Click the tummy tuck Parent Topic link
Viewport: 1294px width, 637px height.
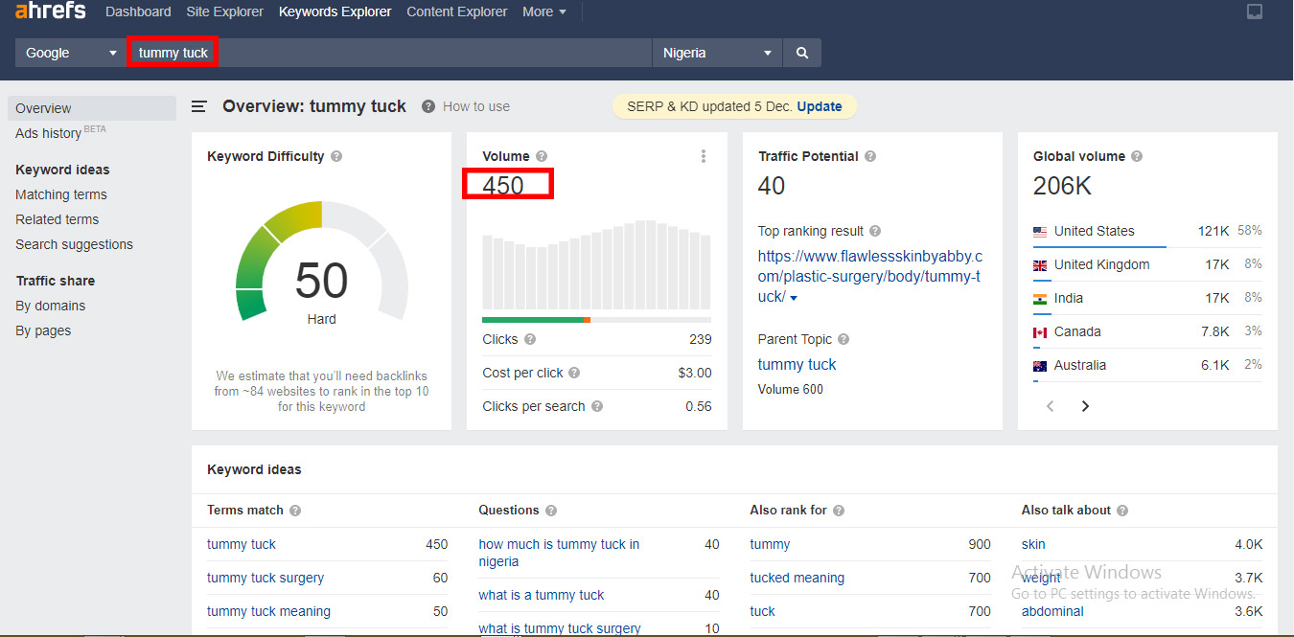pos(797,364)
